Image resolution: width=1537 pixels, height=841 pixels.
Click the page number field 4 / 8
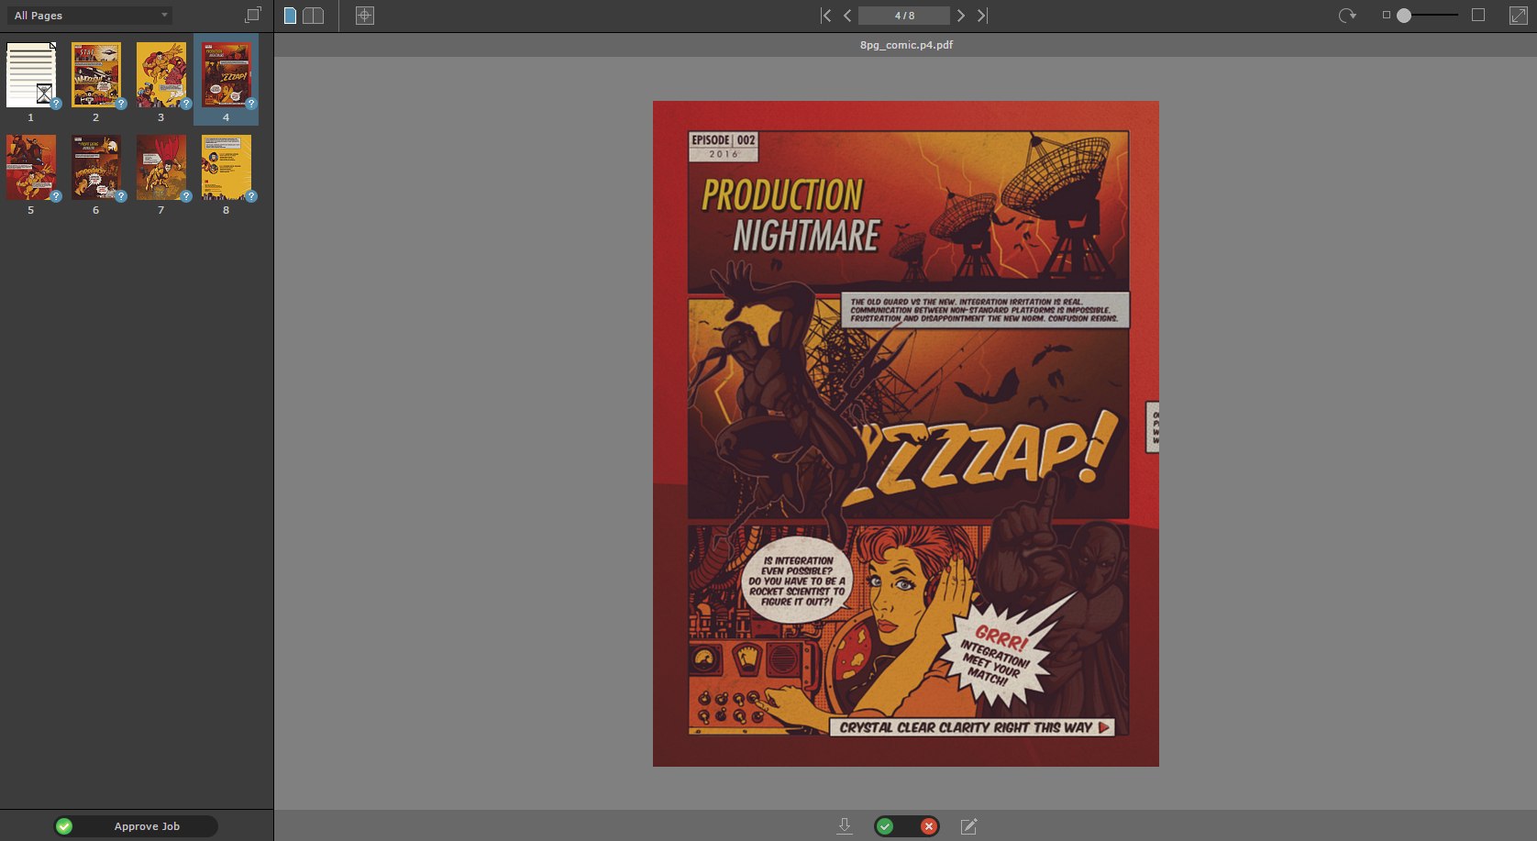(903, 16)
